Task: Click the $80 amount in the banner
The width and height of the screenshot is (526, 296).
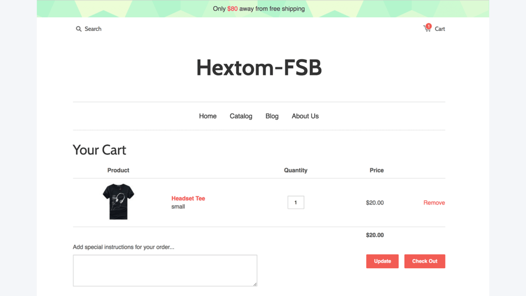Action: (232, 9)
